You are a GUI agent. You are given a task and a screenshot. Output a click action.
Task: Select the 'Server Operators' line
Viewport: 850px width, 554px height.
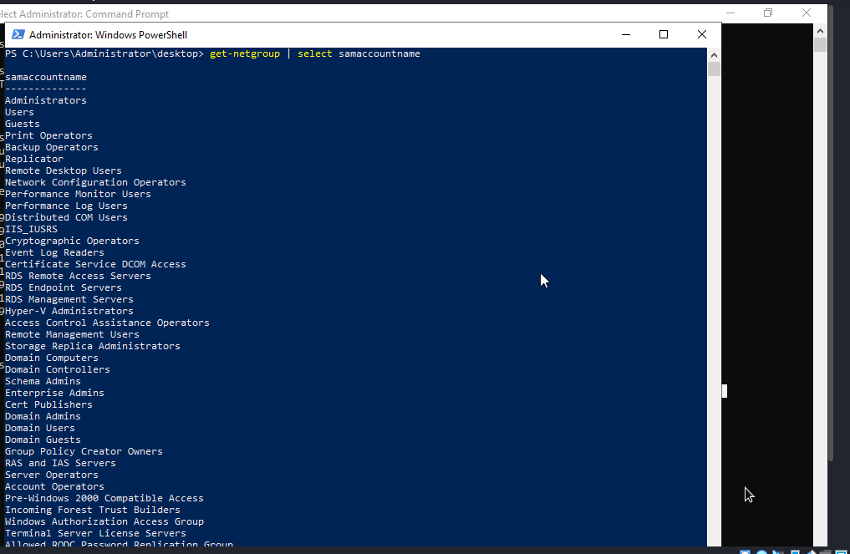[52, 475]
